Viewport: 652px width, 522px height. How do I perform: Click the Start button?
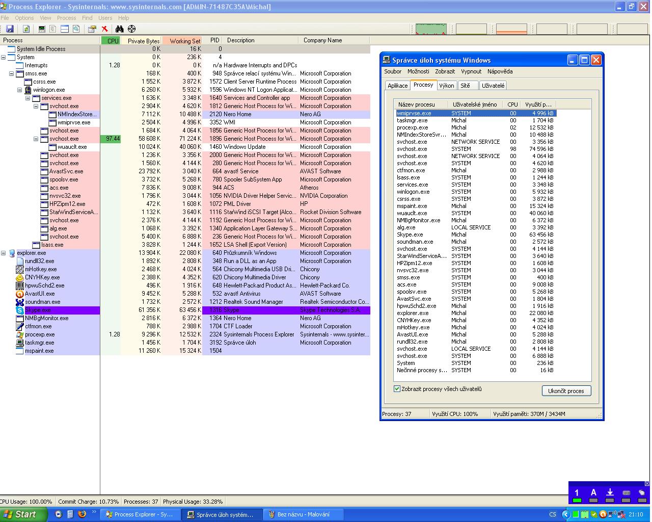pos(23,514)
